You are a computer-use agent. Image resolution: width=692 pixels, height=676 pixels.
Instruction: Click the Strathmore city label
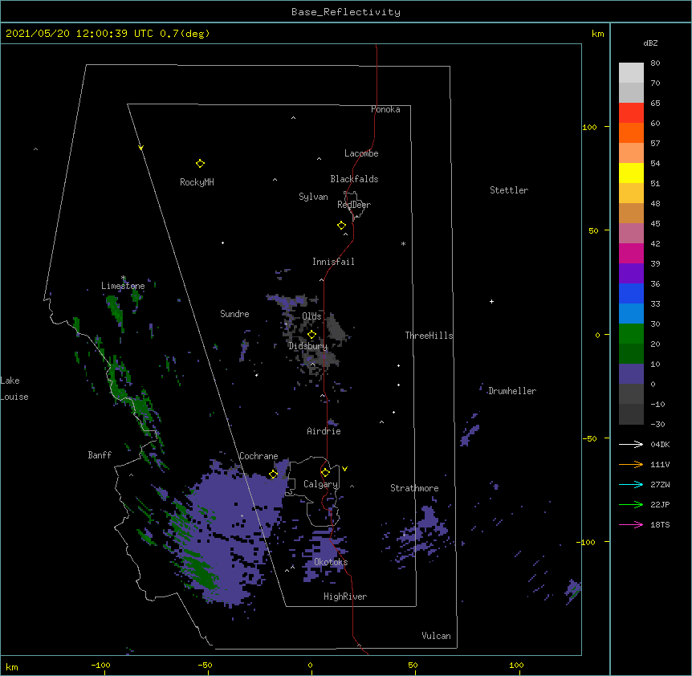pyautogui.click(x=414, y=488)
